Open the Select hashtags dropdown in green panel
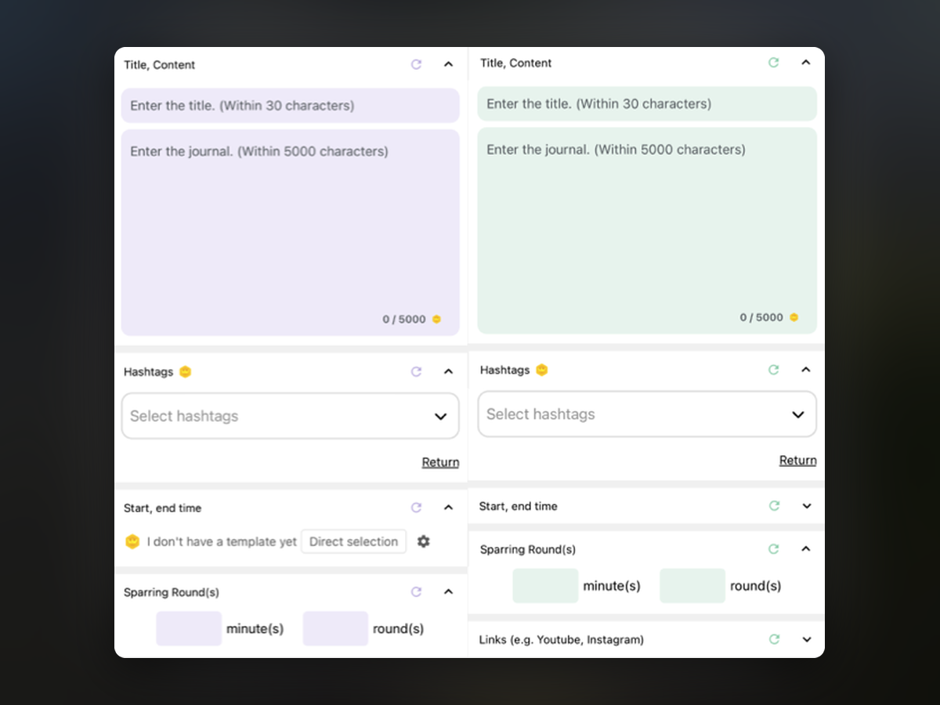 [x=647, y=414]
